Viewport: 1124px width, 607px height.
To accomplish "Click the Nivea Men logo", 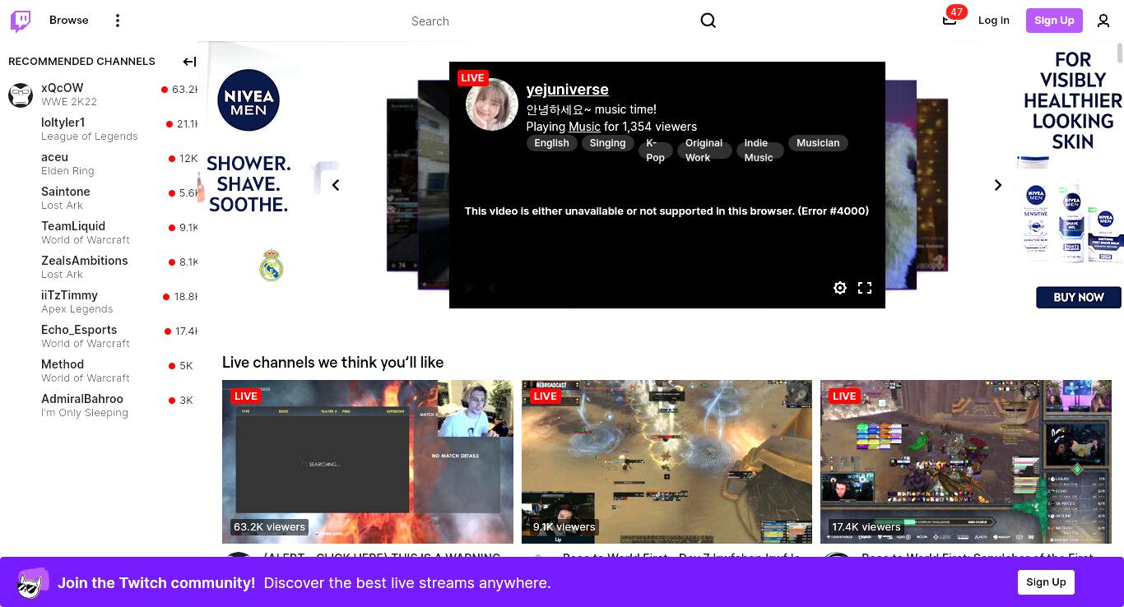I will (x=248, y=100).
